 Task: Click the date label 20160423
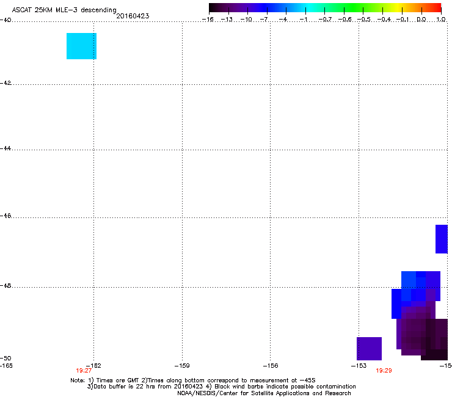[x=133, y=16]
